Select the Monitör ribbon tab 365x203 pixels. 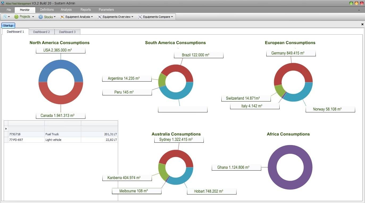25,10
